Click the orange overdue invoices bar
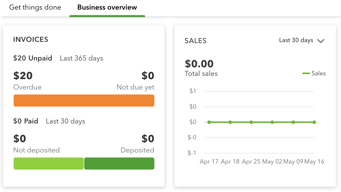341x192 pixels. 84,101
